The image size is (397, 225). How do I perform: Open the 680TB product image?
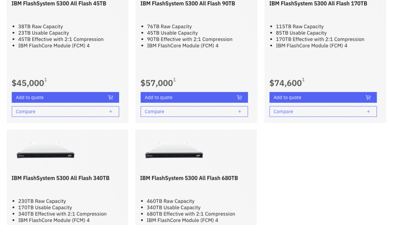[174, 150]
